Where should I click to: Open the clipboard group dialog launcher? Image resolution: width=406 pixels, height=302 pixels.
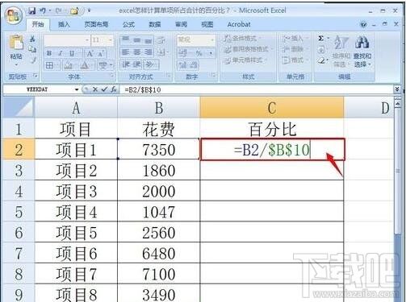click(x=35, y=76)
